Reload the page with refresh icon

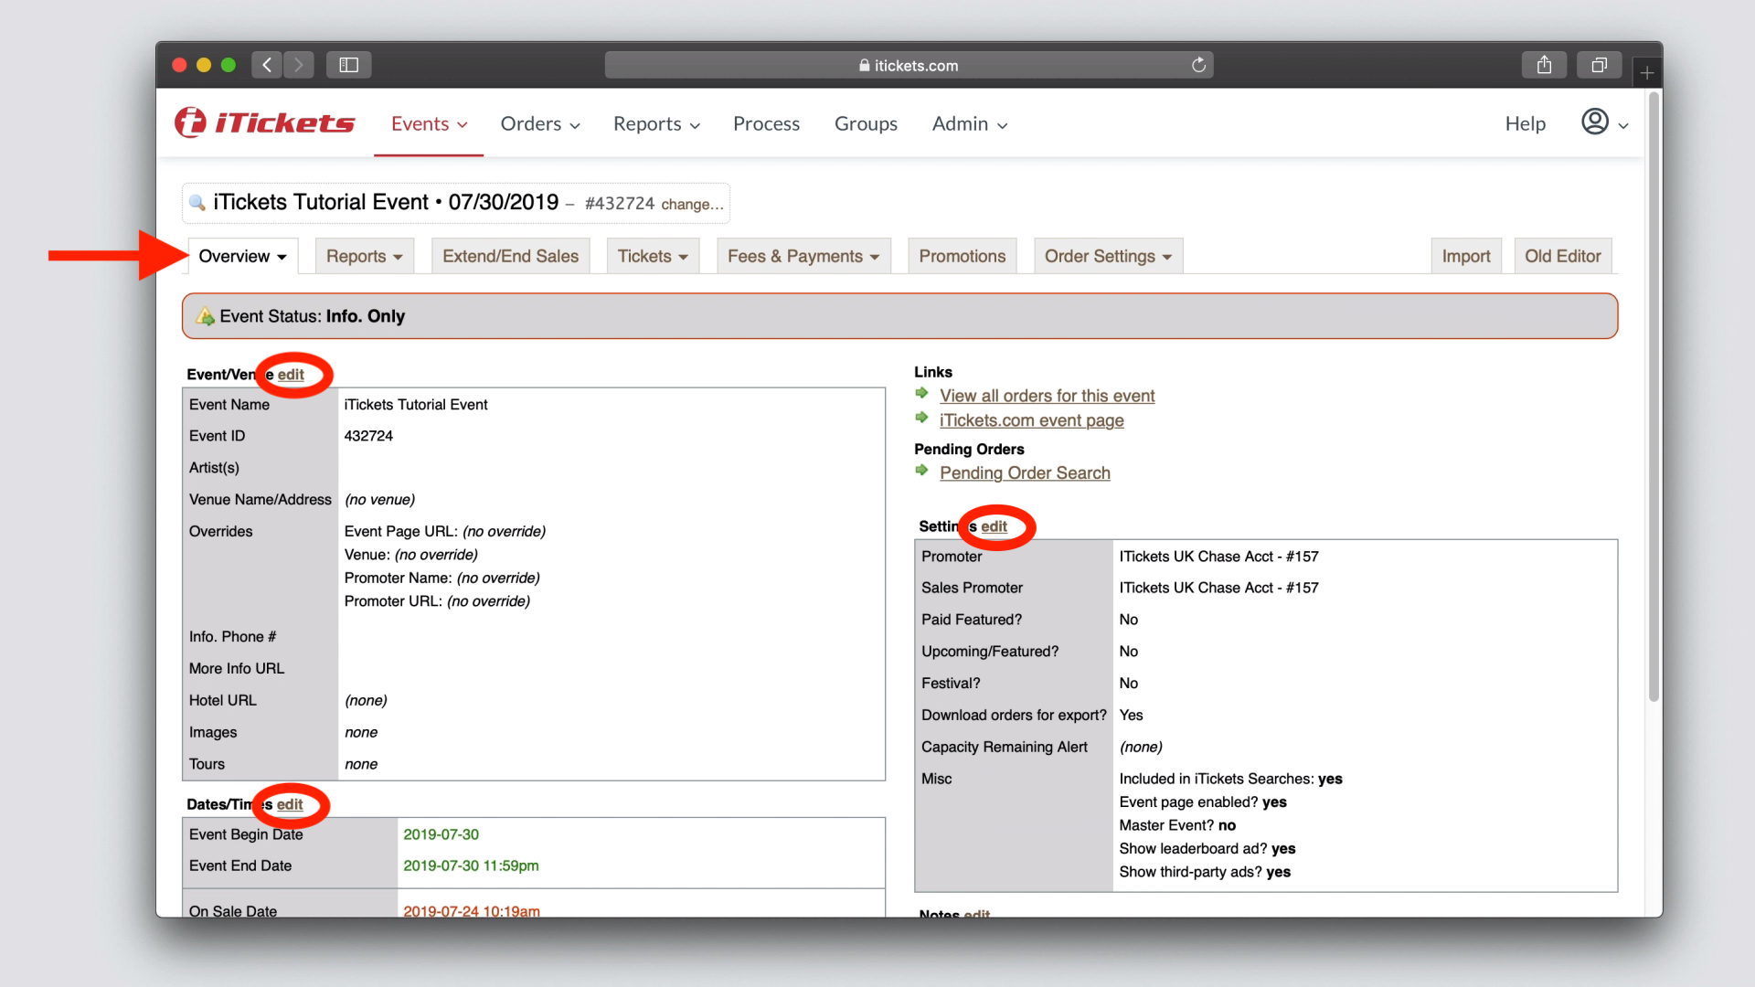[x=1198, y=65]
